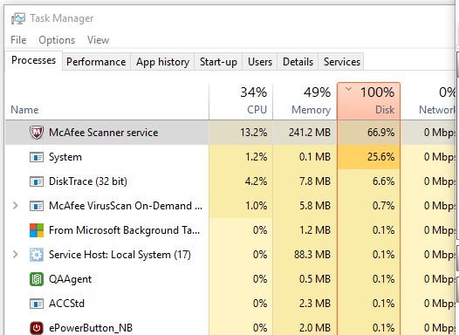This screenshot has height=335, width=459.
Task: Select the DiskTrace (32 bit) name
Action: pyautogui.click(x=88, y=181)
